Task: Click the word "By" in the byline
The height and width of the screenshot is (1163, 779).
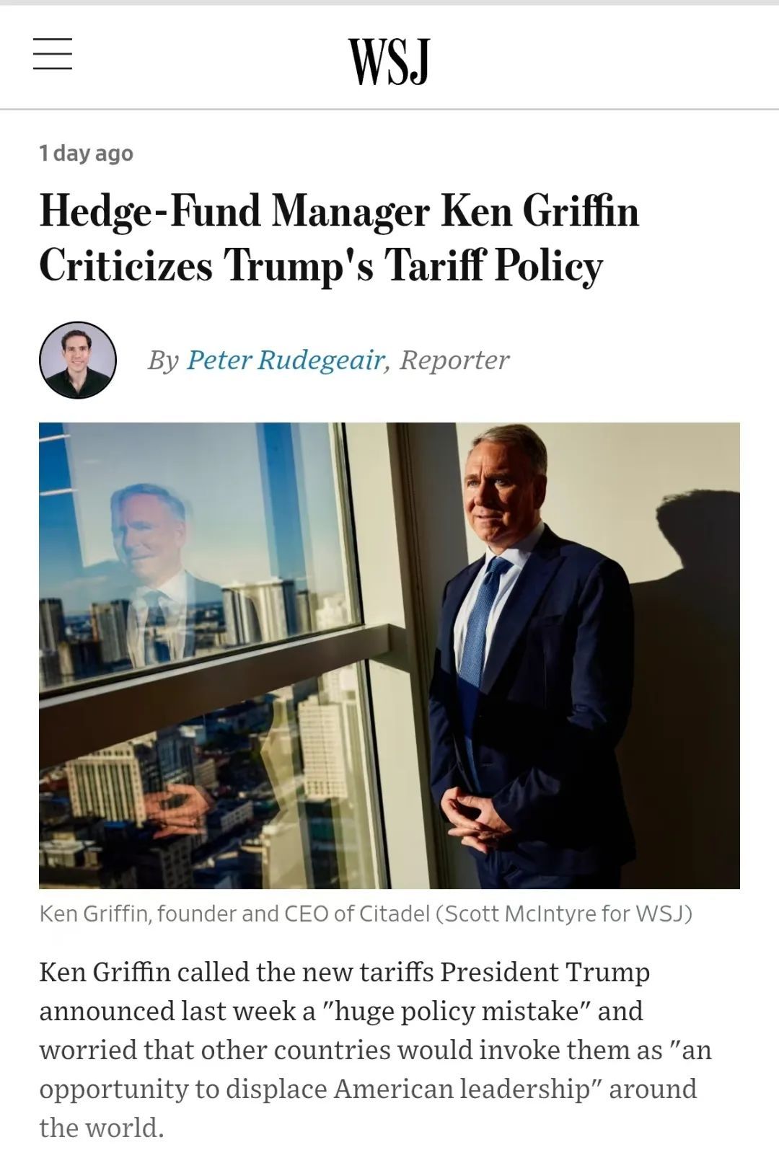Action: [x=163, y=360]
